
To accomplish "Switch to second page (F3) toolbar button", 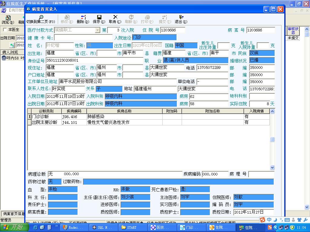I will (x=41, y=19).
